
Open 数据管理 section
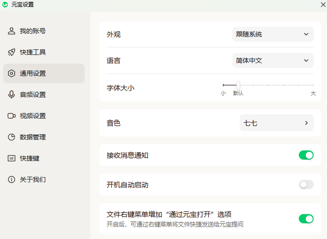pyautogui.click(x=44, y=137)
